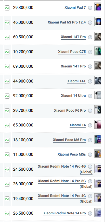
Task: Show trend chart for 92,000,000 price row
Action: pyautogui.click(x=7, y=96)
